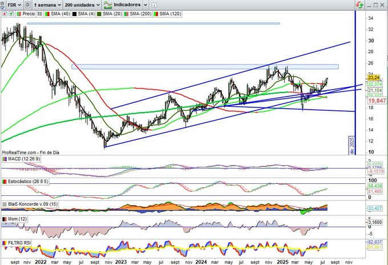The image size is (388, 265).
Task: Open SMA (4) indicator settings
Action: coord(86,14)
